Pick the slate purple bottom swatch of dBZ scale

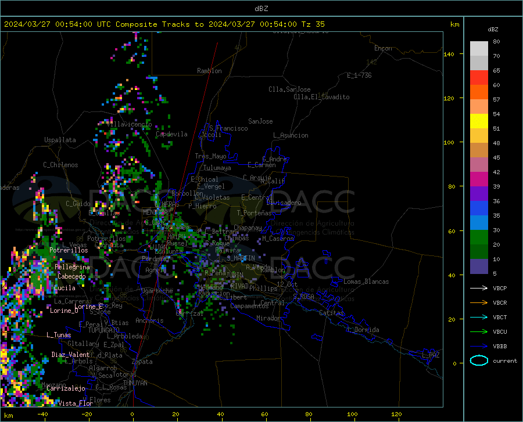(x=479, y=266)
